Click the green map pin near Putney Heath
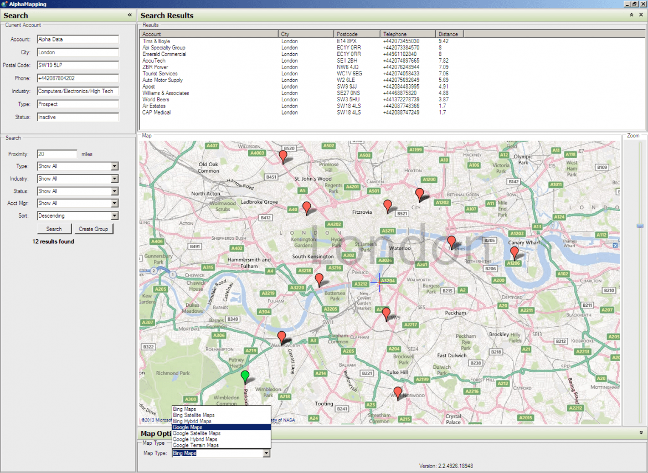Viewport: 648px width, 473px height. coord(245,376)
